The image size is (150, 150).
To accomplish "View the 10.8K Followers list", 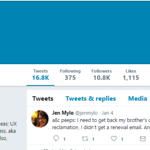I will pos(102,75).
